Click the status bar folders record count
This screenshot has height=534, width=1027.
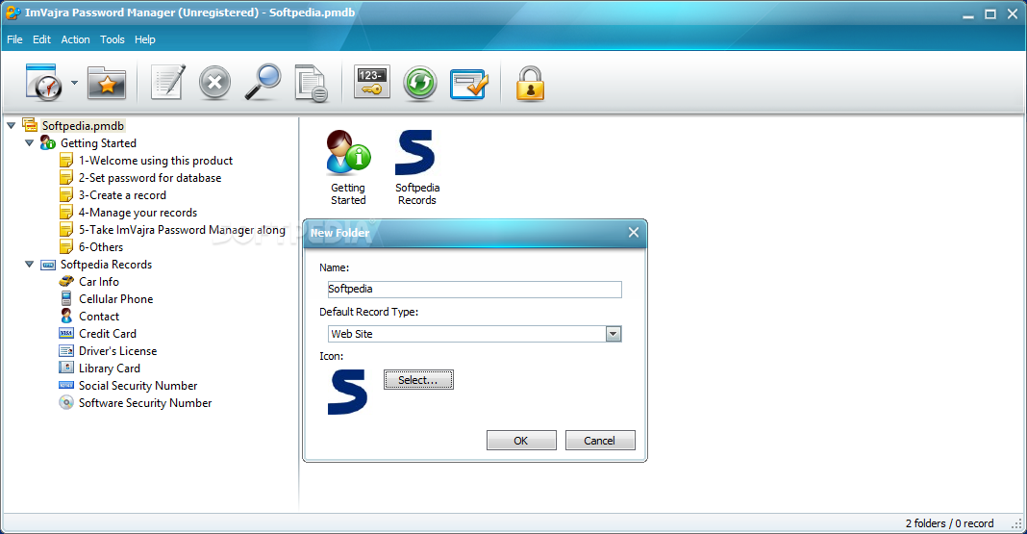tap(949, 523)
